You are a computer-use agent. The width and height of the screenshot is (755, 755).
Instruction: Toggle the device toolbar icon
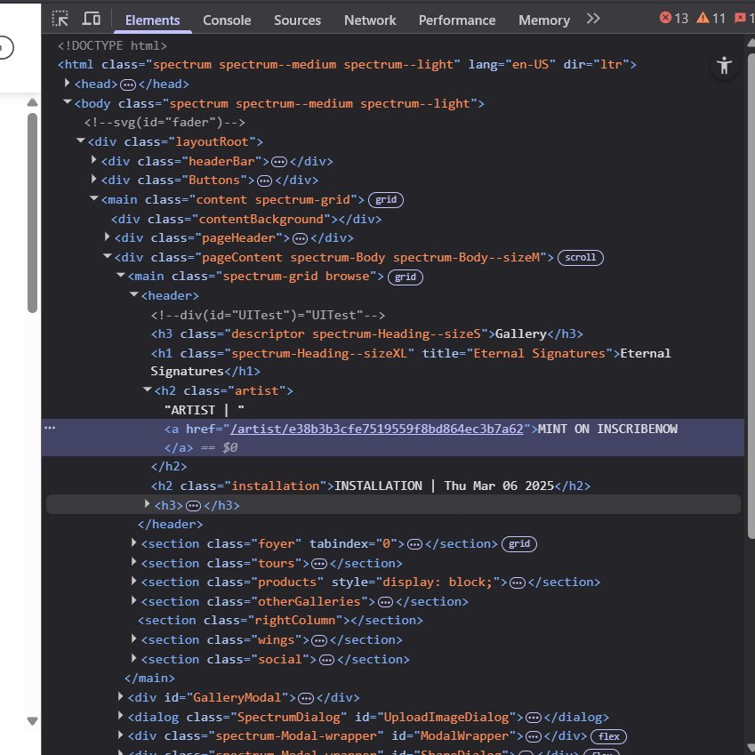[91, 19]
